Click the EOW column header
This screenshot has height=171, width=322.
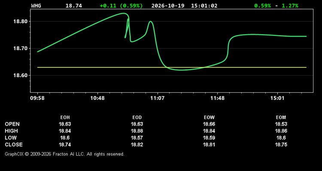coord(209,118)
